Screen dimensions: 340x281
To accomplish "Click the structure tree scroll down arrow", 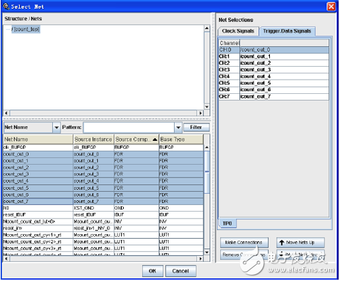I will (207, 107).
